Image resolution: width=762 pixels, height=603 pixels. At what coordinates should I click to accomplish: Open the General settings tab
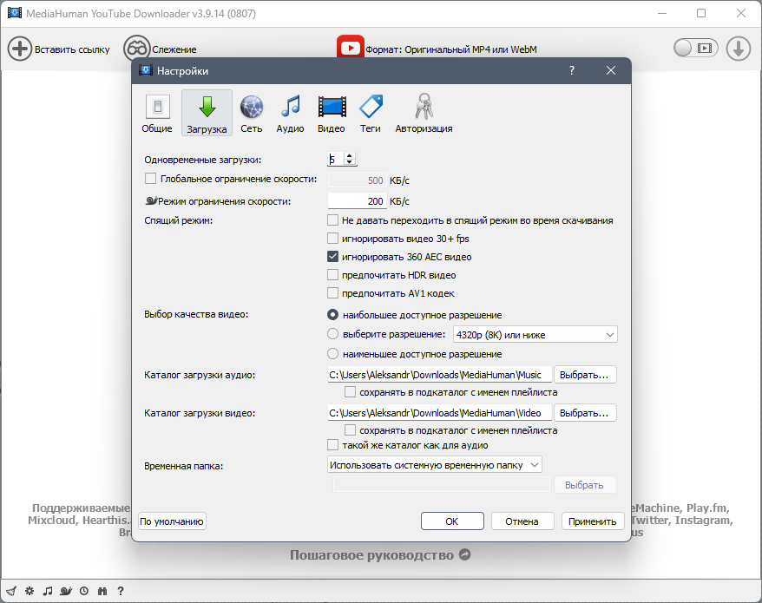pyautogui.click(x=157, y=114)
